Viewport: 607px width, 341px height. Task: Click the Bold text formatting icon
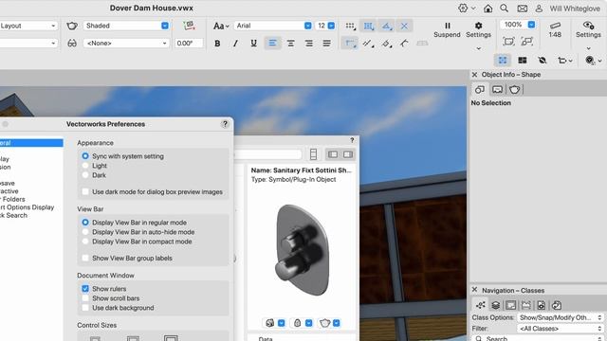[217, 44]
